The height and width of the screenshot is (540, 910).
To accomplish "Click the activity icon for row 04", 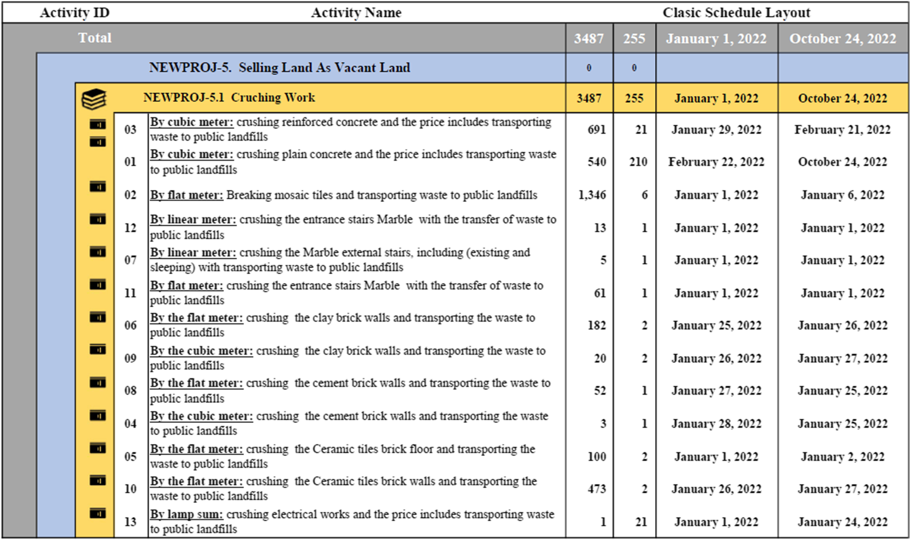I will tap(97, 416).
